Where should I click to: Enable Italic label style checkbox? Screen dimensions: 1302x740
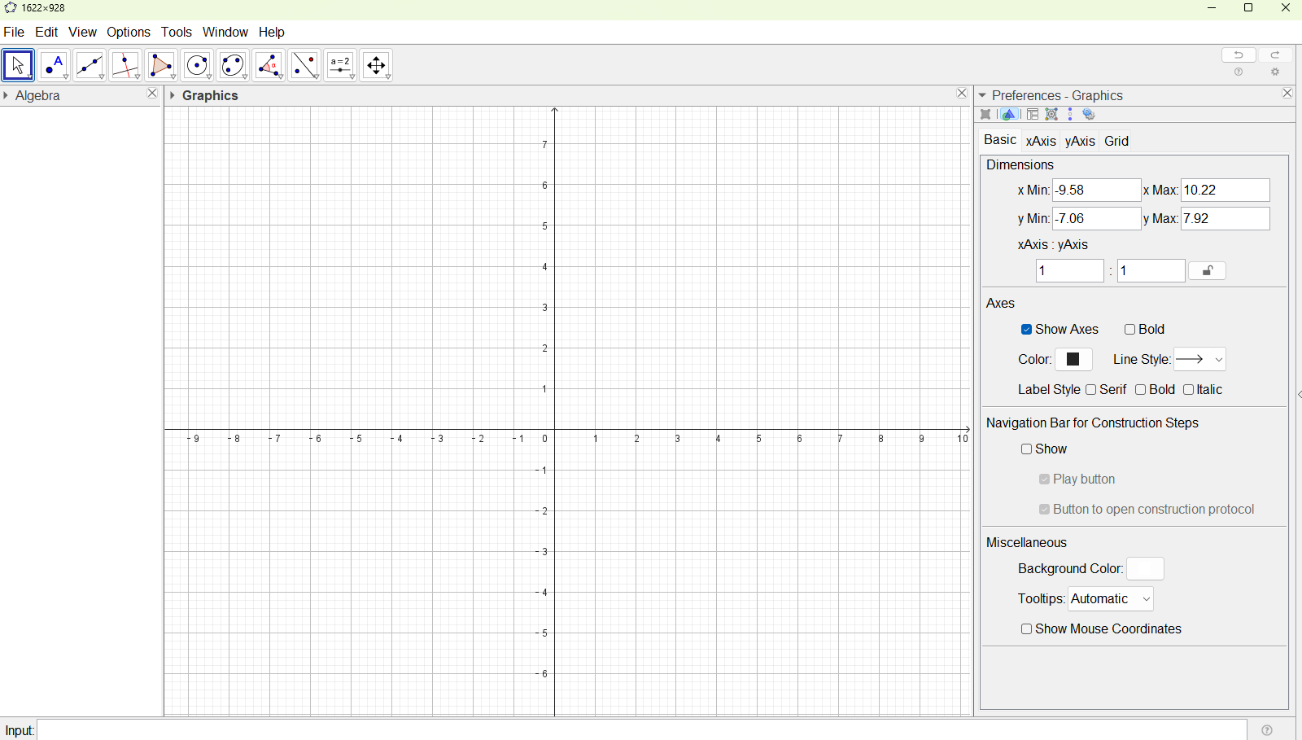pyautogui.click(x=1189, y=390)
